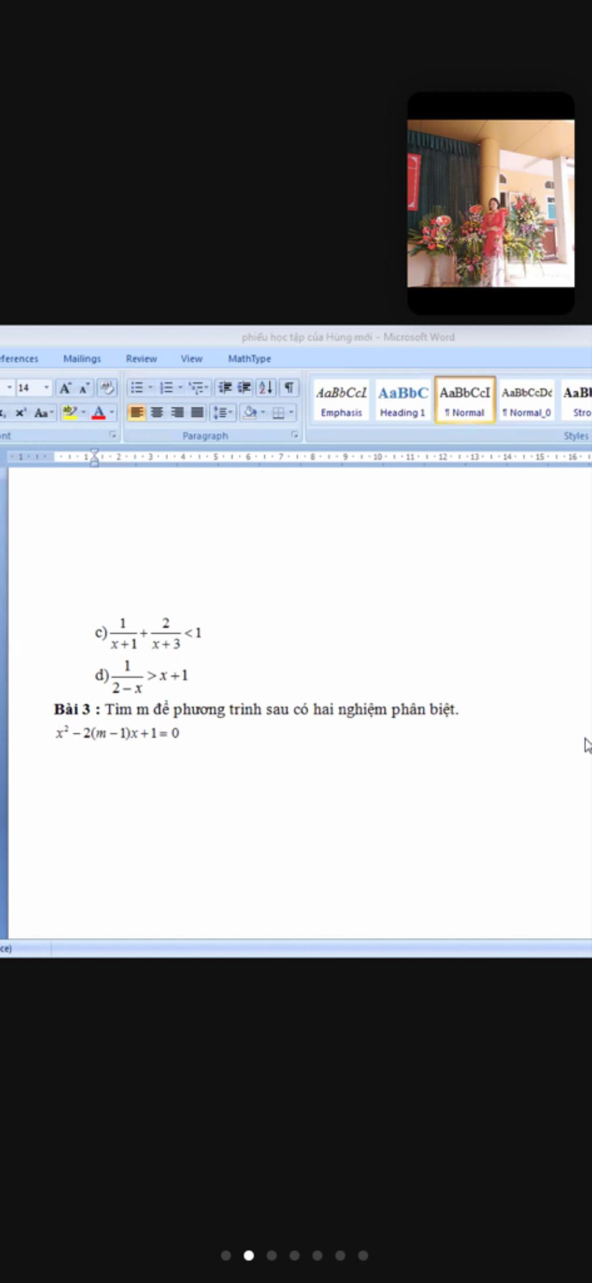Switch to the View ribbon tab
This screenshot has width=592, height=1283.
(x=191, y=359)
